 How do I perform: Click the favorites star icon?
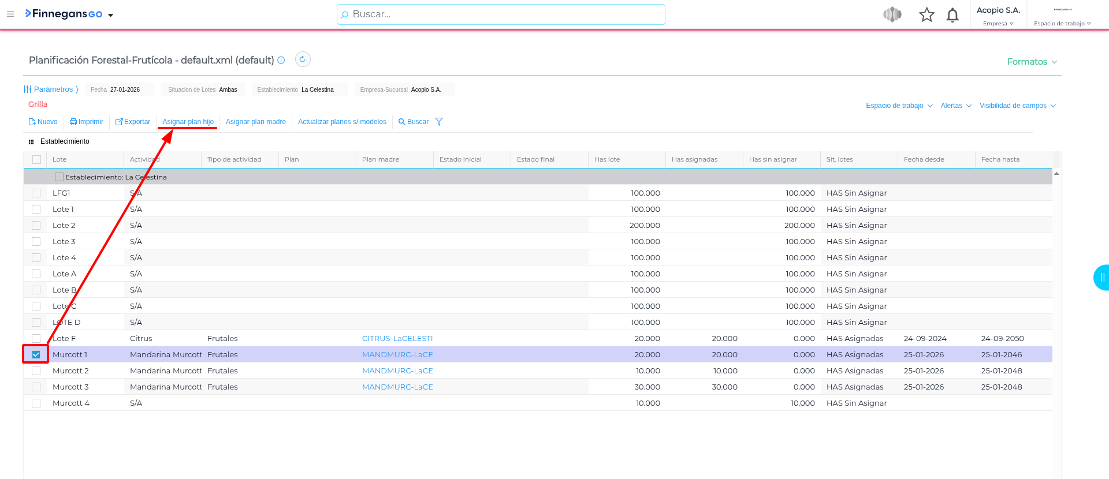point(926,14)
